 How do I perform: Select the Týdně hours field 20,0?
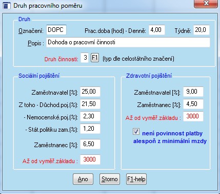coord(202,30)
